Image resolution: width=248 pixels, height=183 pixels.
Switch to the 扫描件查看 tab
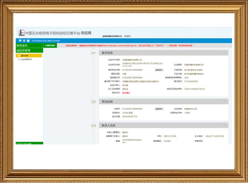coord(50,45)
